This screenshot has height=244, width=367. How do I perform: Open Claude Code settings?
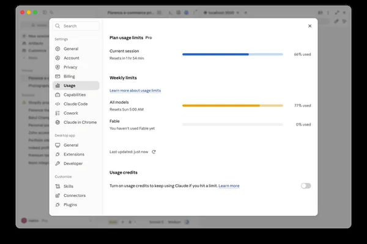(76, 104)
